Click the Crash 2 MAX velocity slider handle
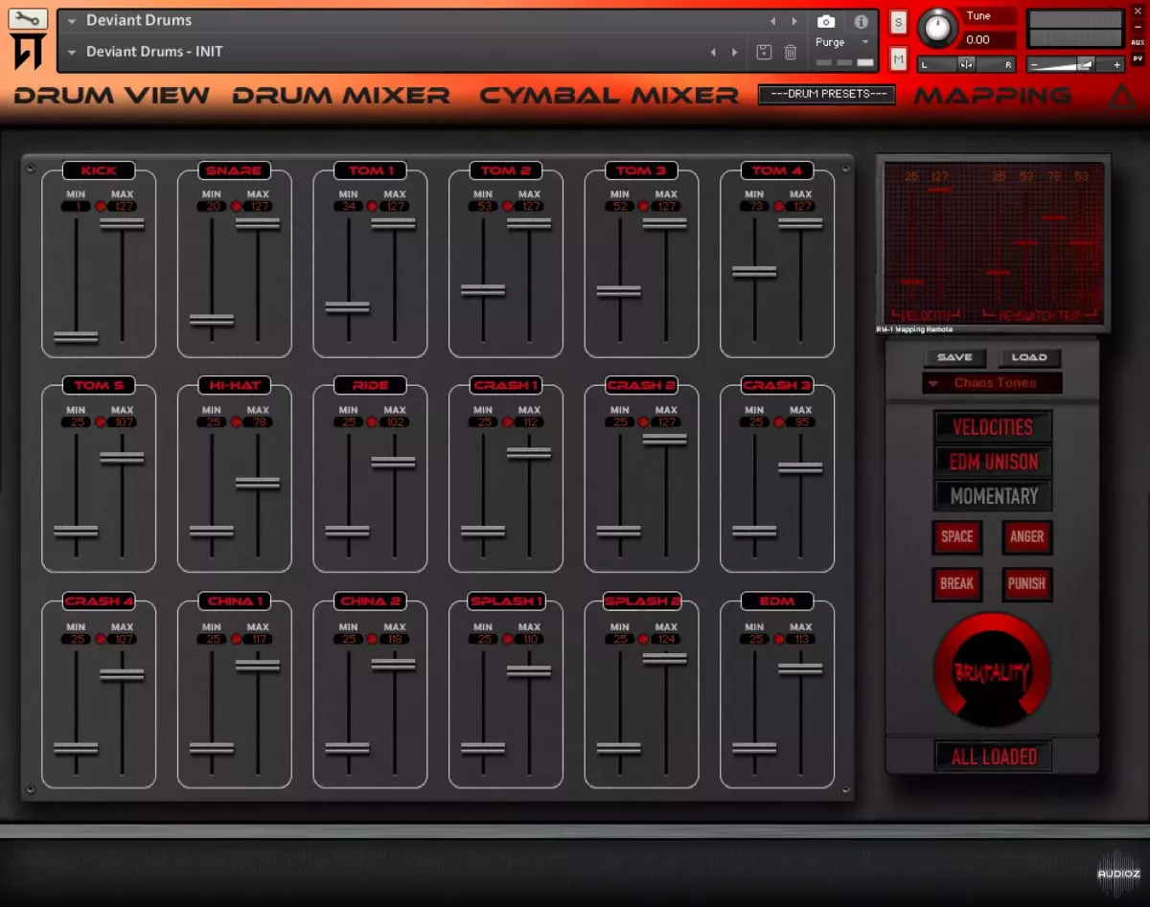 (x=665, y=440)
